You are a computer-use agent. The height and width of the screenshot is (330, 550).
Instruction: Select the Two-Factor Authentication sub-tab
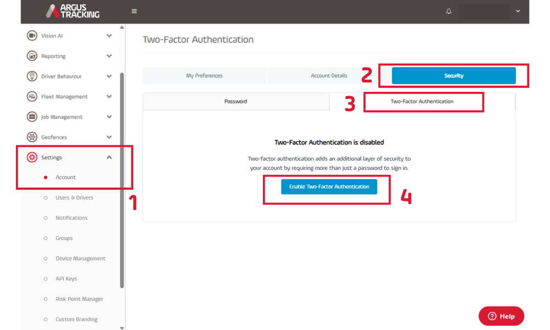point(422,101)
